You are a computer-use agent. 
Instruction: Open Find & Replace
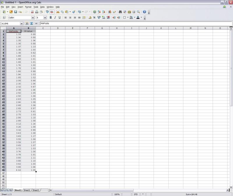120,12
